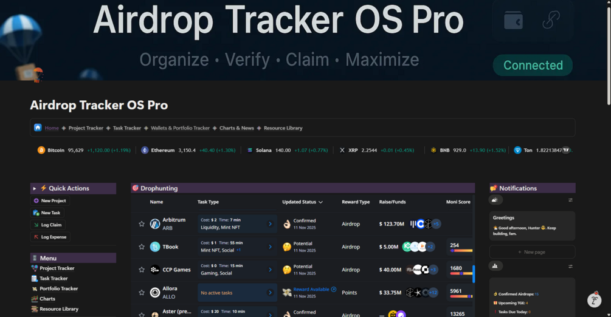Click the CCP Games Moni Score 1680 bar
This screenshot has width=611, height=317.
point(461,273)
